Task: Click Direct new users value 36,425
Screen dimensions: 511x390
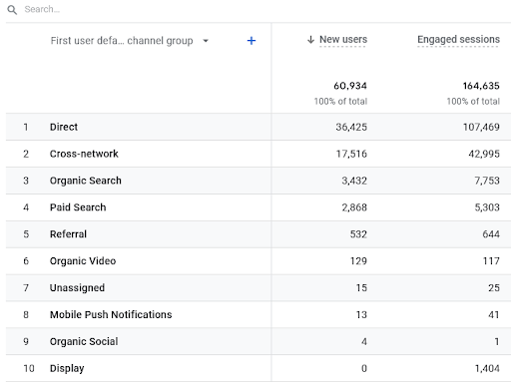Action: 351,127
